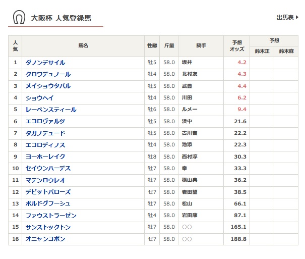Click jockey name 北村友

click(190, 74)
